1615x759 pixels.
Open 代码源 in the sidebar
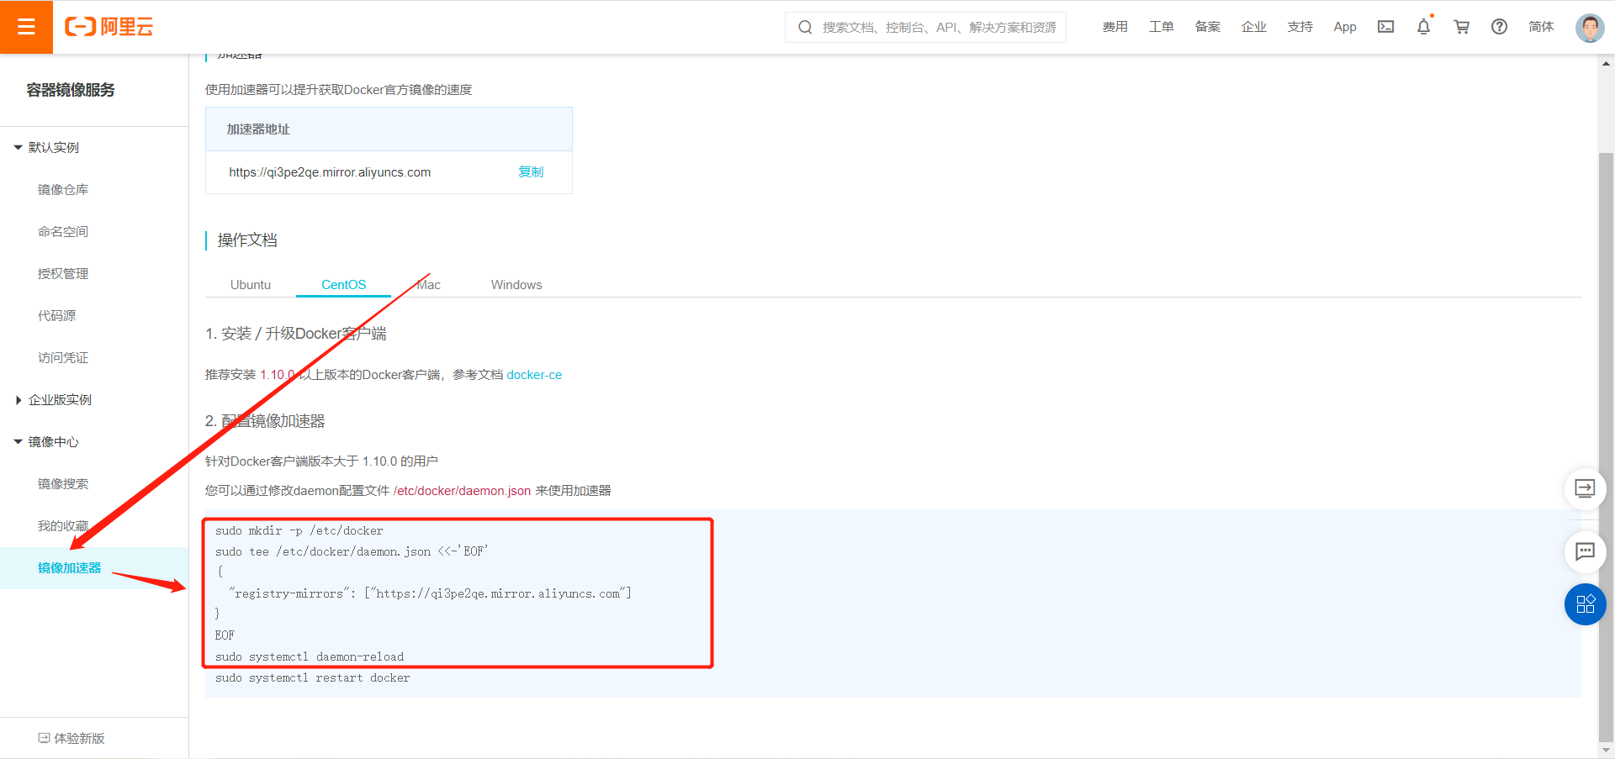tap(56, 315)
